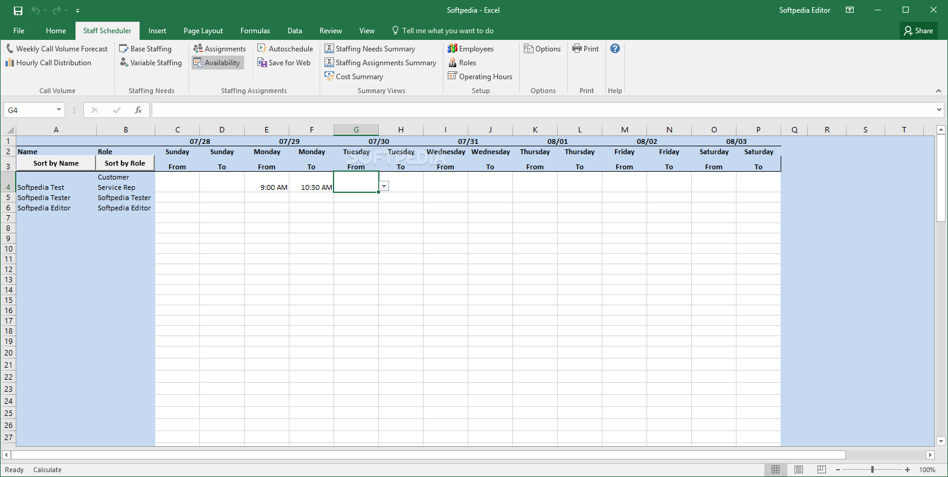Screen dimensions: 948x477
Task: Expand the Name Box dropdown
Action: coord(59,110)
